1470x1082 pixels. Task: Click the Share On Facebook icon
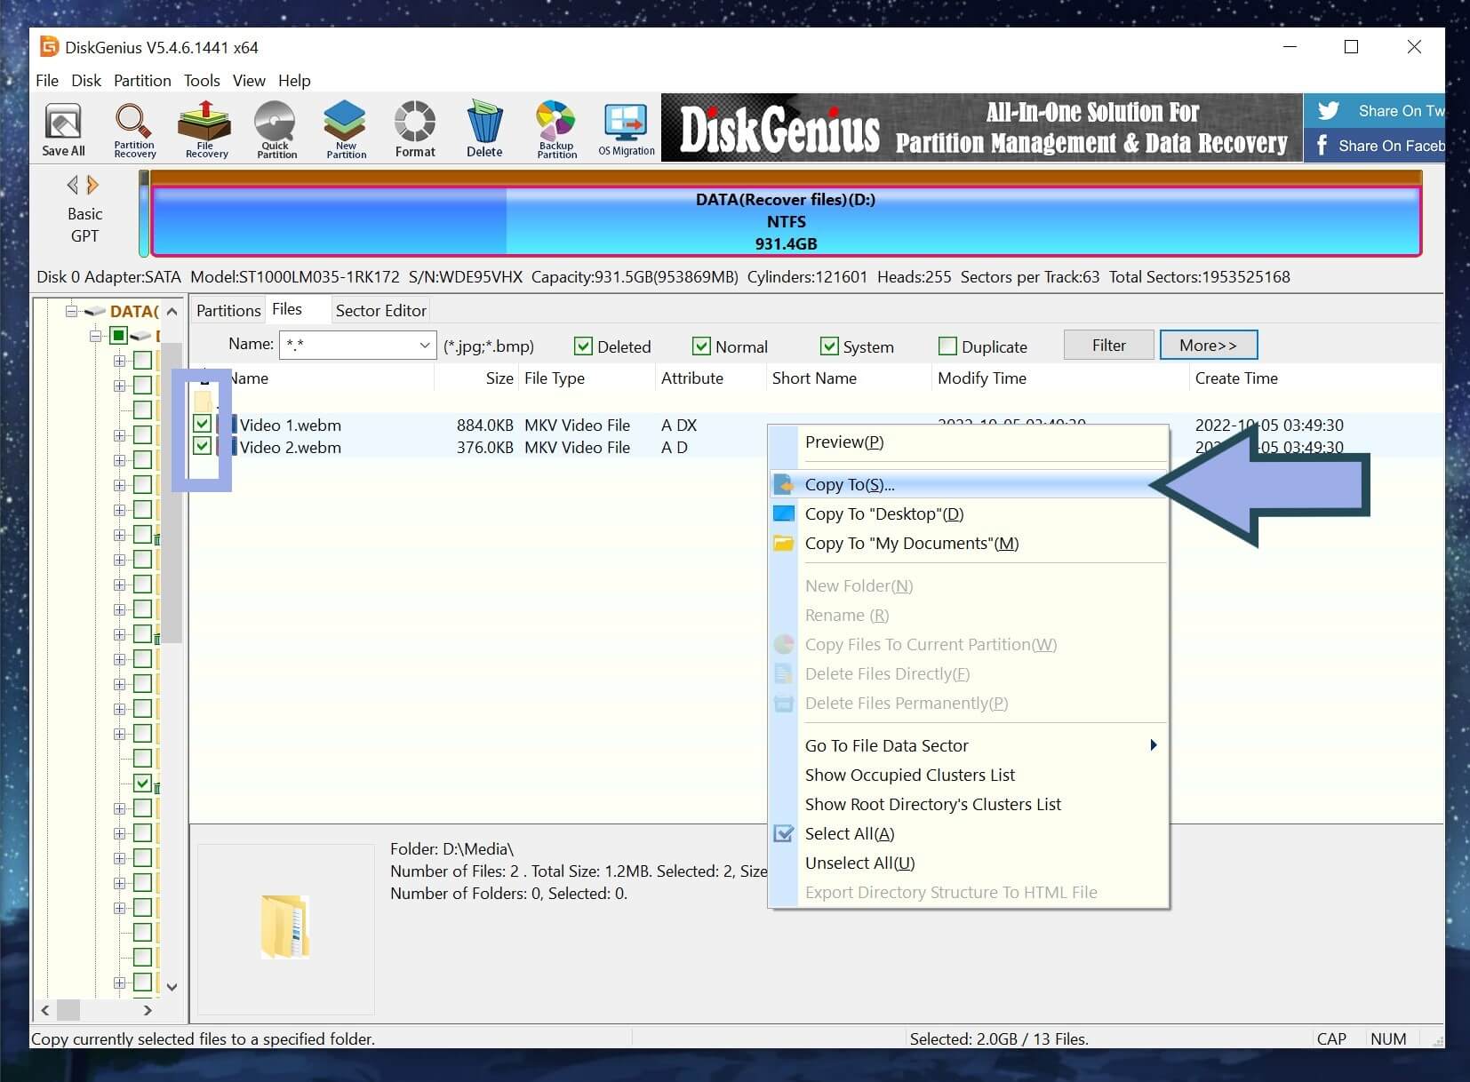tap(1322, 146)
